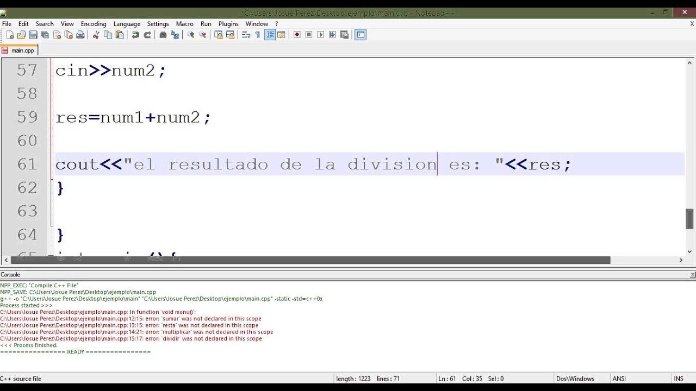Click code line 'cin>>num2;'
Image resolution: width=696 pixels, height=391 pixels.
click(x=110, y=71)
